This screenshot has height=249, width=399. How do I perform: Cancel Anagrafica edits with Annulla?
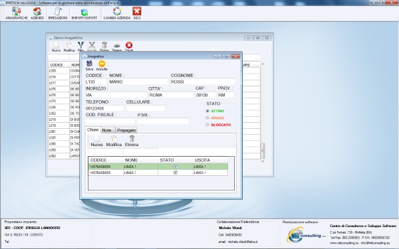pyautogui.click(x=102, y=66)
